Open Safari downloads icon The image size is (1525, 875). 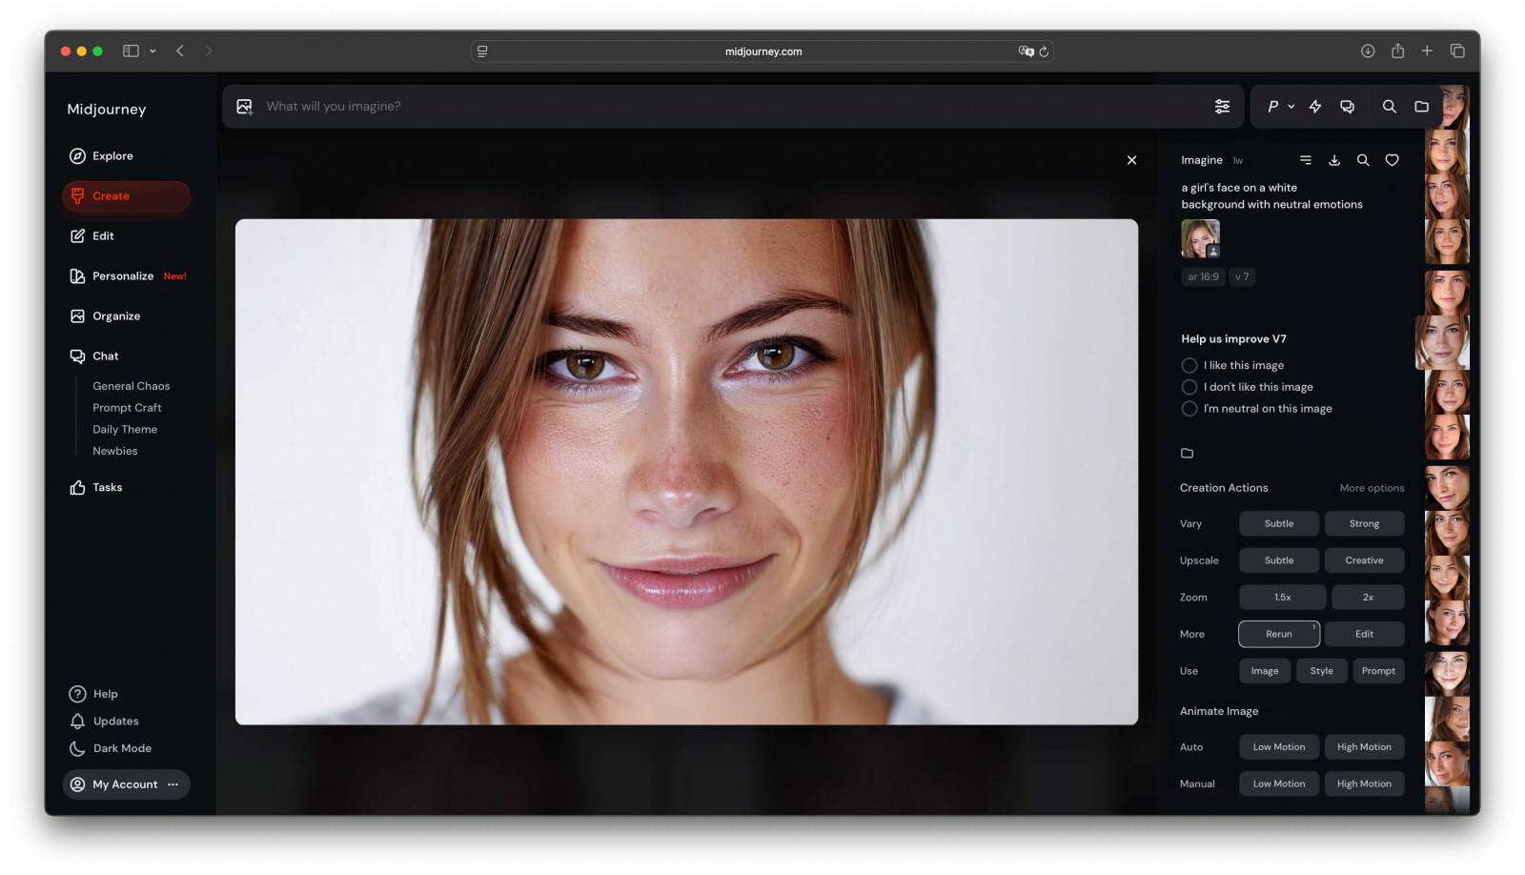click(x=1368, y=51)
